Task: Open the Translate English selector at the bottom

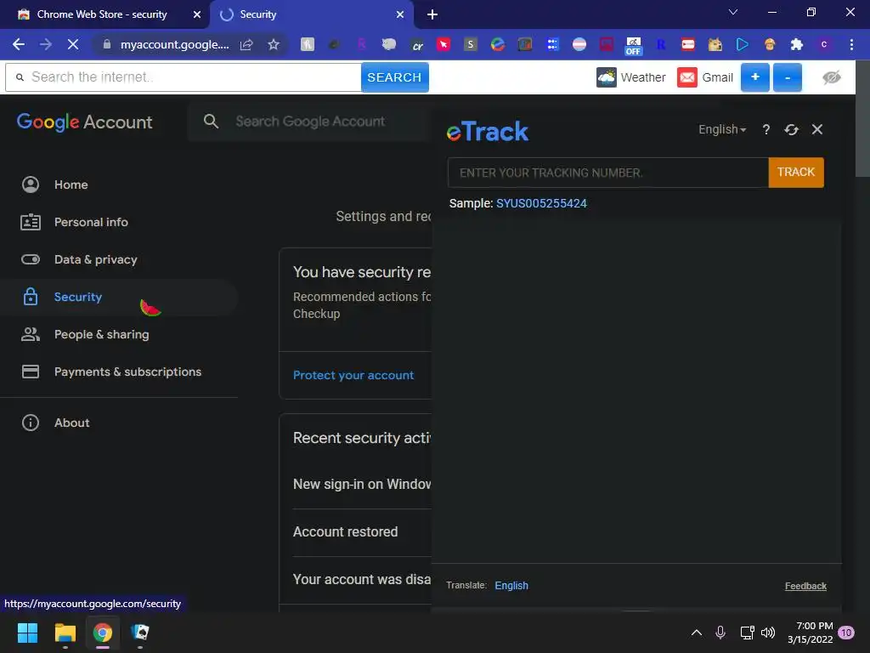Action: (x=511, y=585)
